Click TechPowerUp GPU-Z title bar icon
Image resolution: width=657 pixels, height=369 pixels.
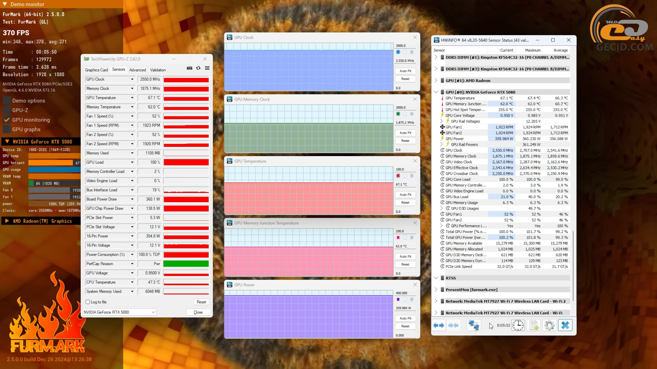pos(87,59)
